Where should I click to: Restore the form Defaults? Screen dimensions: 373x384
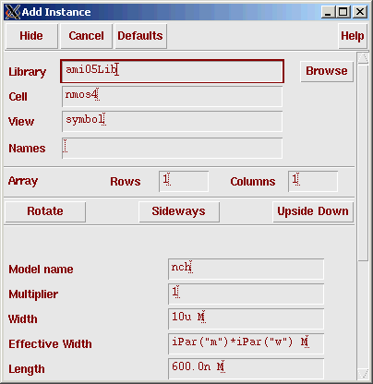tap(140, 36)
